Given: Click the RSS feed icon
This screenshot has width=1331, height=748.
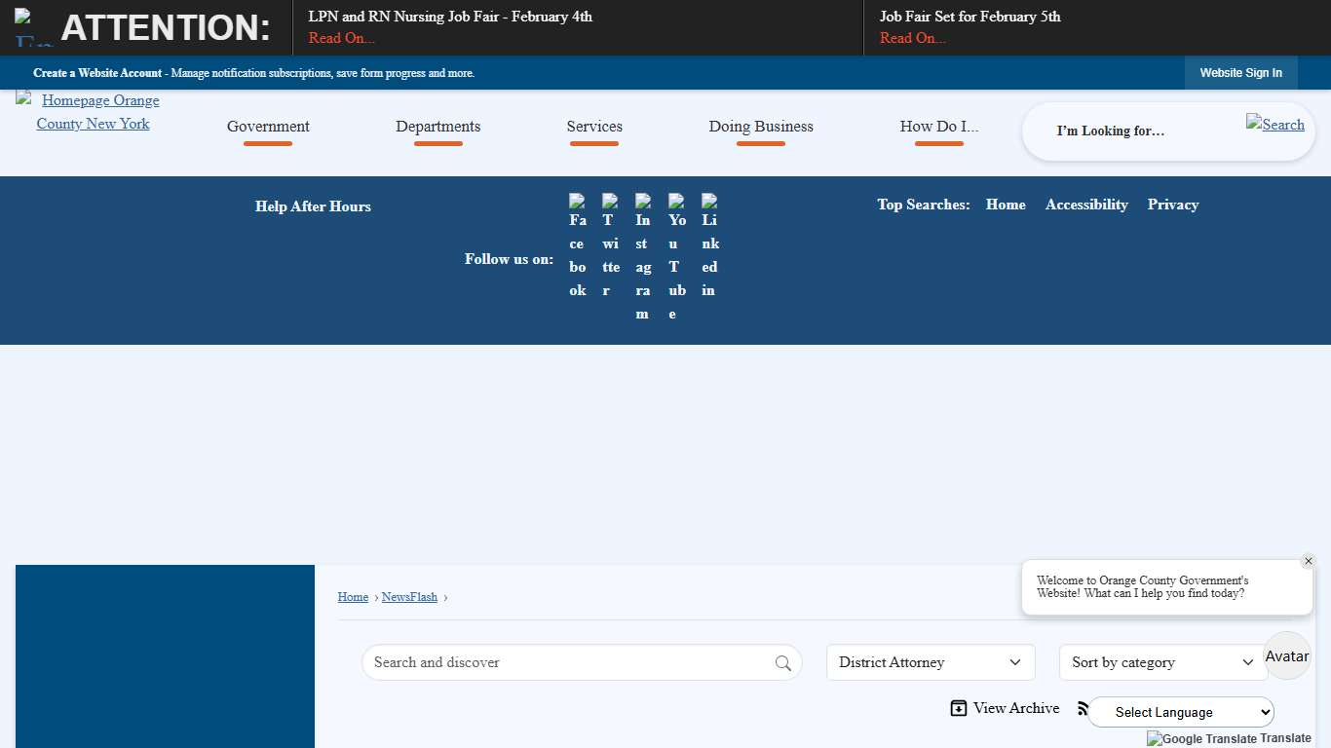Looking at the screenshot, I should (x=1082, y=708).
